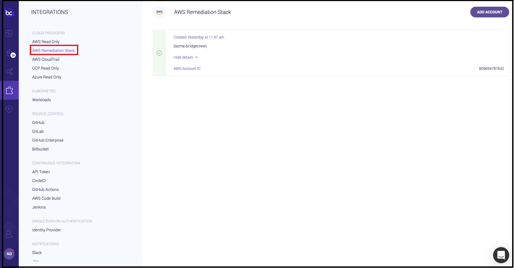This screenshot has height=268, width=514.
Task: Click the SINGLE SIGN-ON AUTHENTICATION header
Action: pos(62,221)
